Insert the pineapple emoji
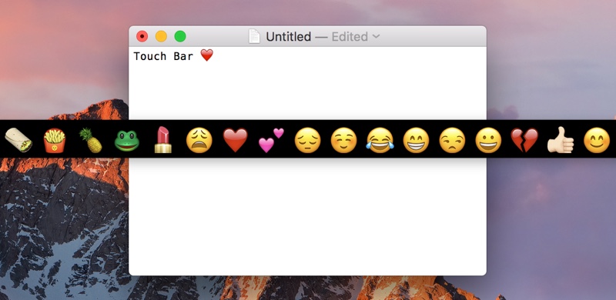 [91, 140]
